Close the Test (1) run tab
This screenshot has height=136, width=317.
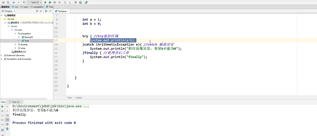[22, 102]
